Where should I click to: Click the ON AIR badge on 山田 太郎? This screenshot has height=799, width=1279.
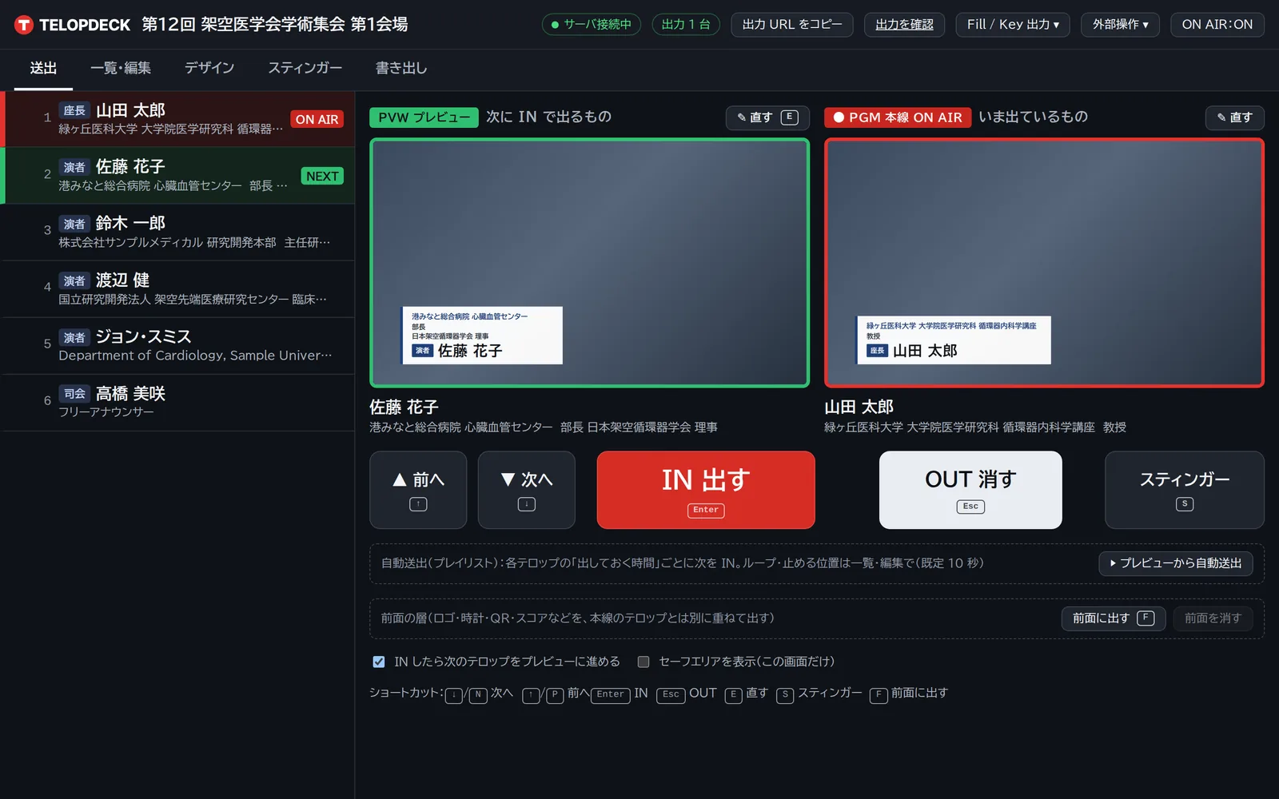coord(317,119)
